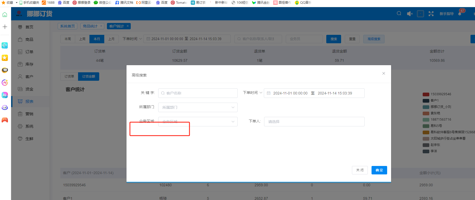
Task: Open 商品 from the sidebar
Action: pyautogui.click(x=29, y=40)
